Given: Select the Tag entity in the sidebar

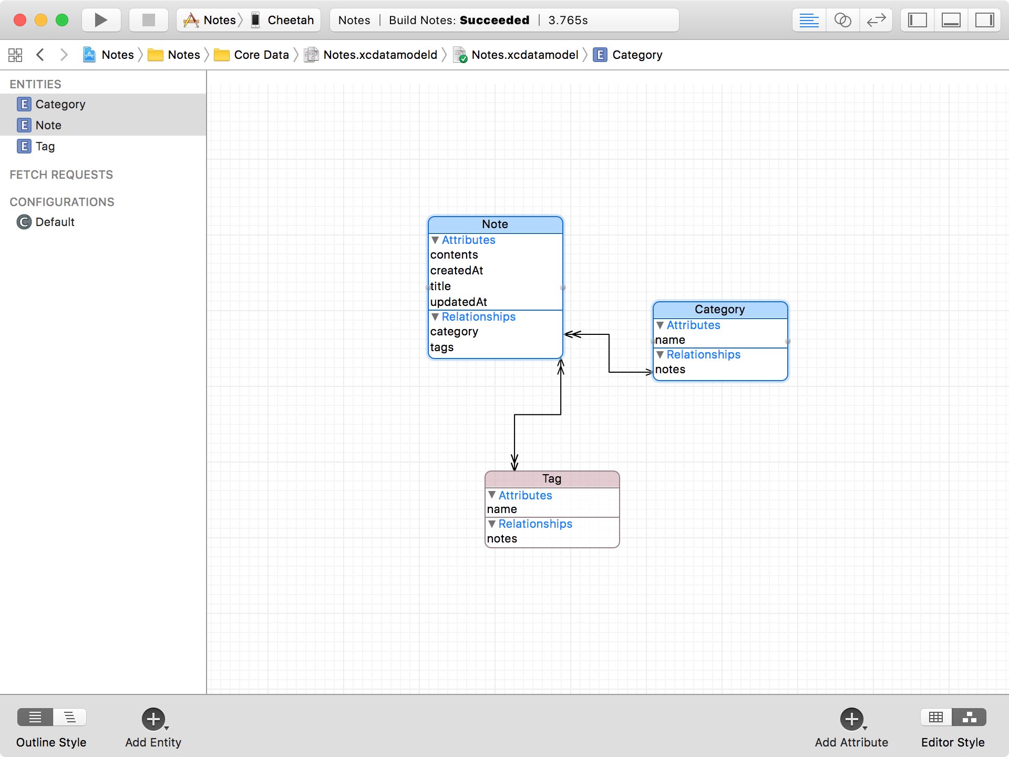Looking at the screenshot, I should (x=45, y=146).
